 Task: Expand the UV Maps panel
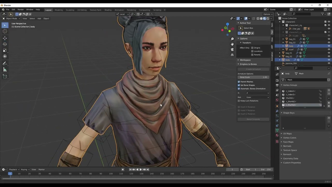(x=287, y=133)
